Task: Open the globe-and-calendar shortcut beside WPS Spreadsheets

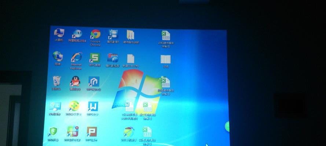Action: tap(113, 60)
